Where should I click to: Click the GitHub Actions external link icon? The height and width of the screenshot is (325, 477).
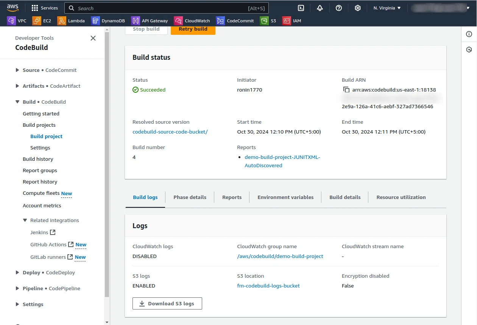pyautogui.click(x=70, y=244)
